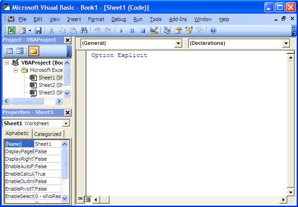Open the Run menu

(138, 19)
